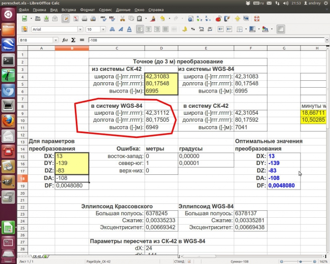Launch Firefox from the Ubuntu launcher
The height and width of the screenshot is (264, 330).
tap(8, 121)
